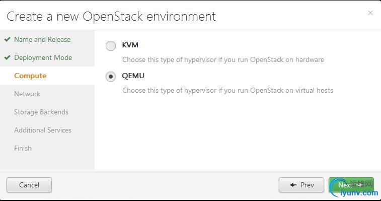Click the green checkmark beside Name and Release
Viewport: 381px width, 201px height.
tap(7, 39)
